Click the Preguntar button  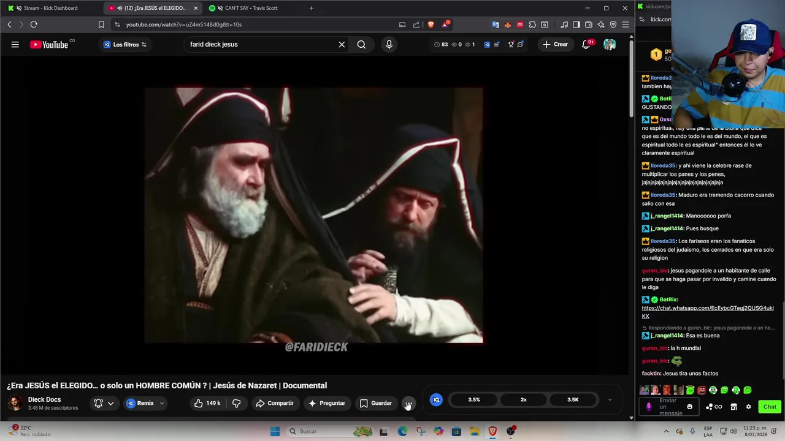(x=327, y=403)
